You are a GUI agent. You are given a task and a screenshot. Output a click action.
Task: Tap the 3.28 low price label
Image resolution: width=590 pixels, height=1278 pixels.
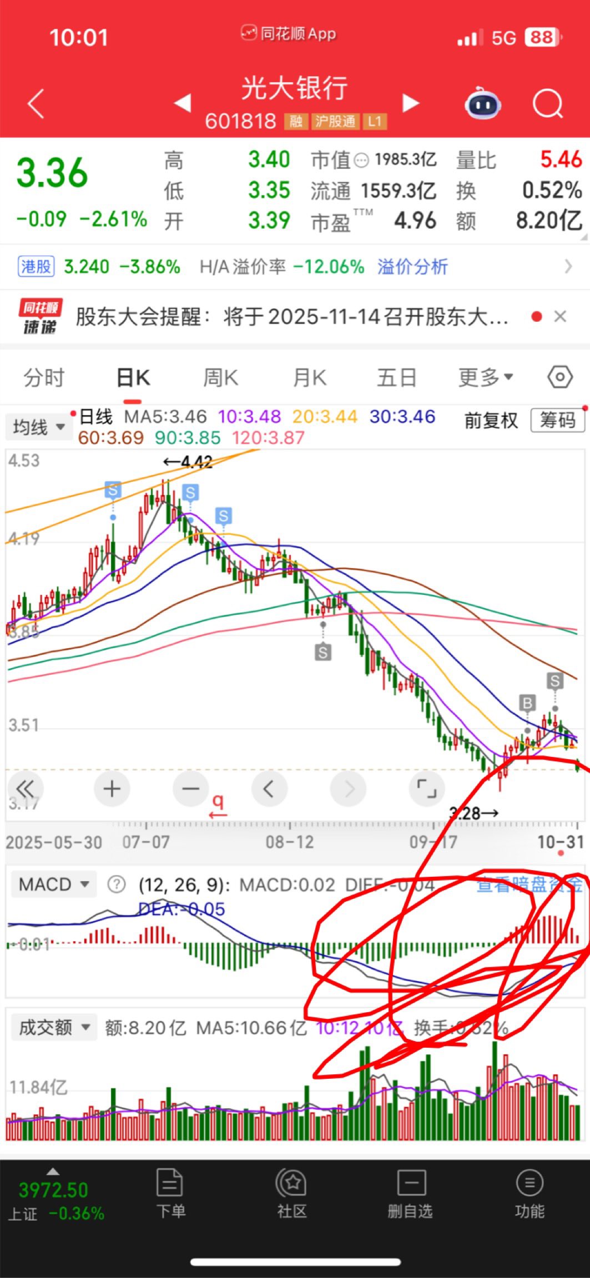pos(473,813)
